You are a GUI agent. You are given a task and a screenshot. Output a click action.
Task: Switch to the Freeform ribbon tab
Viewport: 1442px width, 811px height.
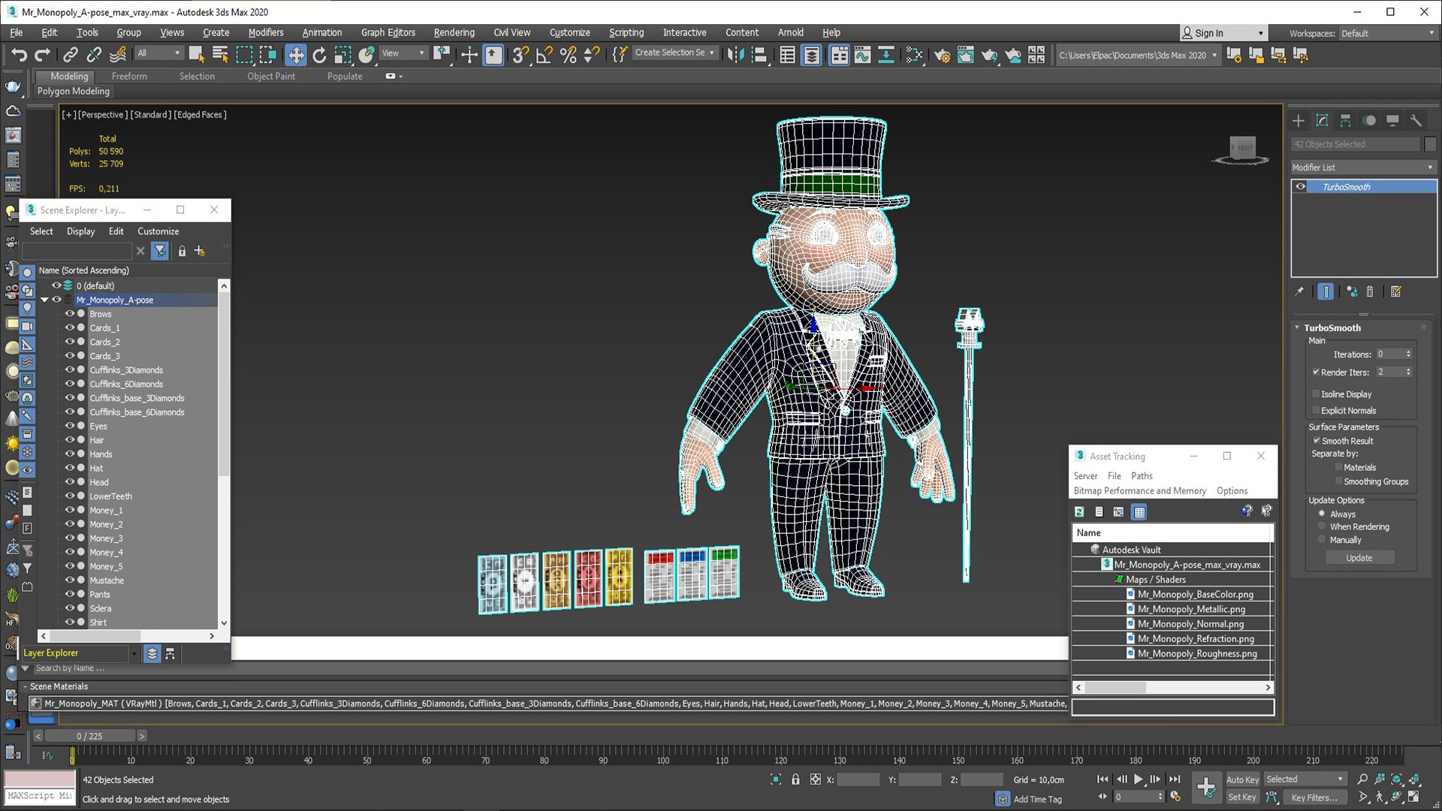click(129, 76)
